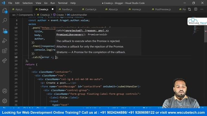
Task: Click the src breadcrumb segment
Action: (x=14, y=15)
